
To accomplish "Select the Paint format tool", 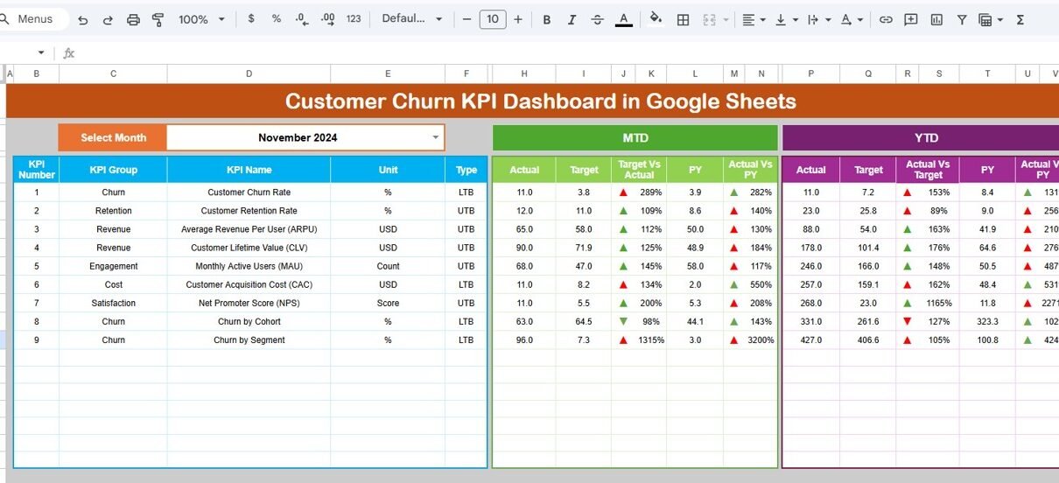I will 158,19.
